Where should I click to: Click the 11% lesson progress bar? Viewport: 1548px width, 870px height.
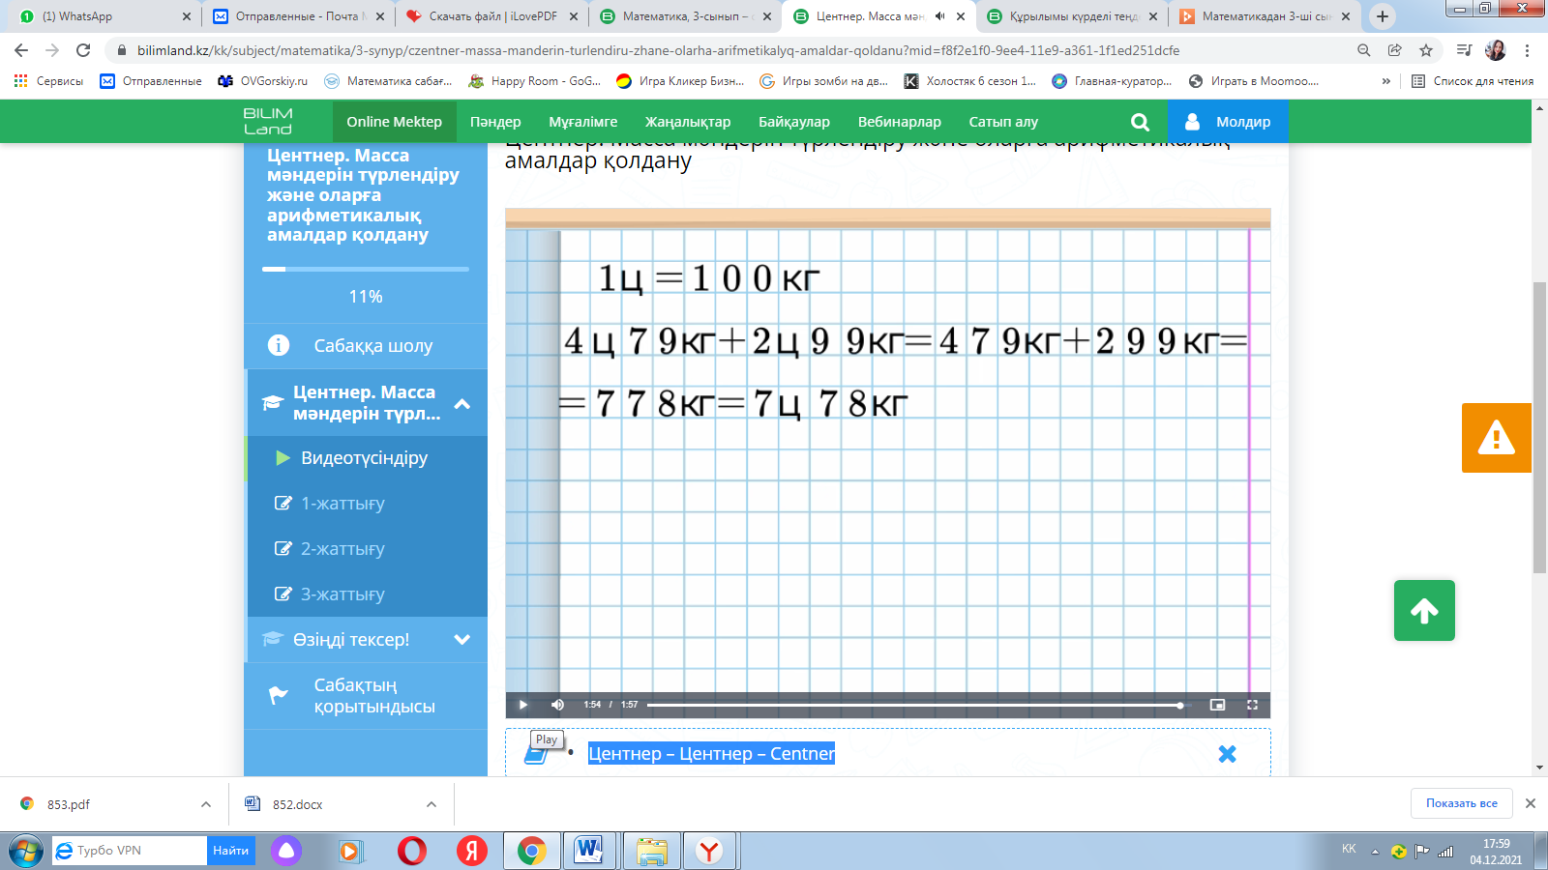[366, 269]
